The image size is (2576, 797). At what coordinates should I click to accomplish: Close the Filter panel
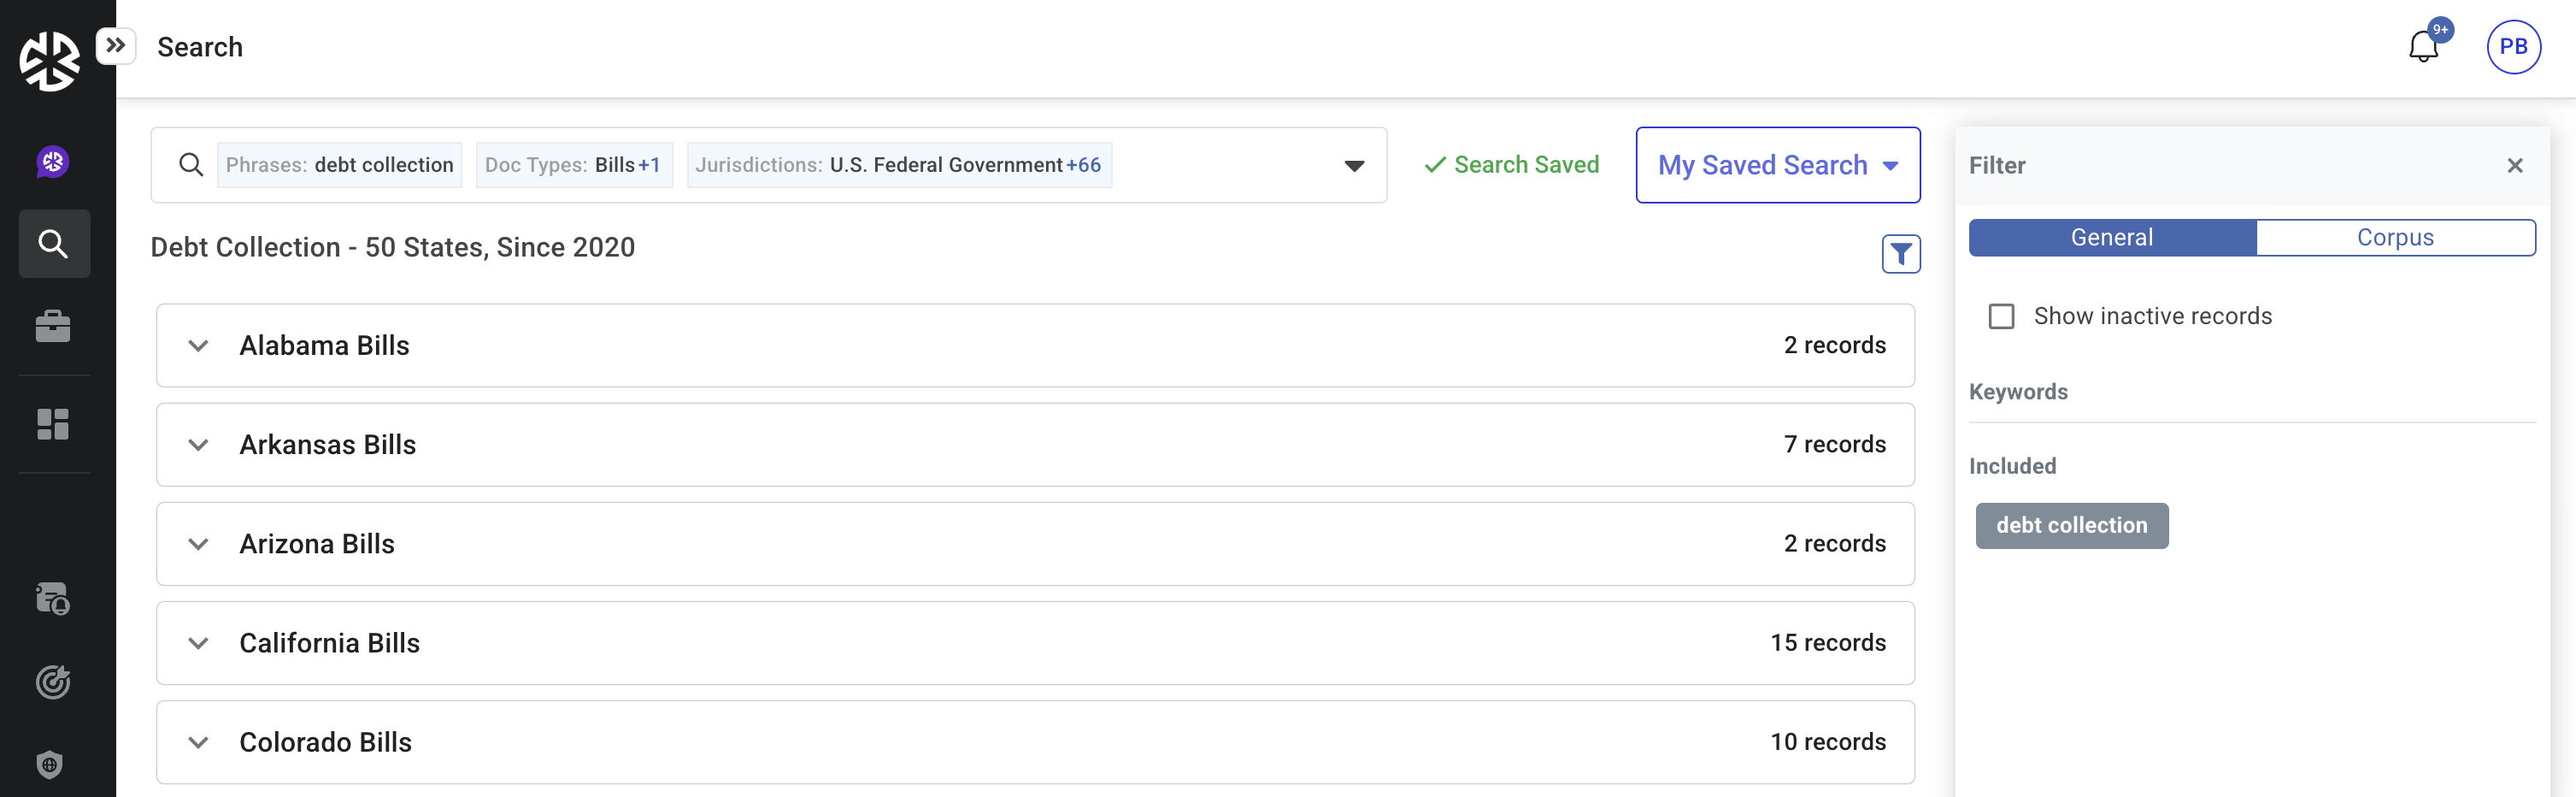tap(2514, 166)
